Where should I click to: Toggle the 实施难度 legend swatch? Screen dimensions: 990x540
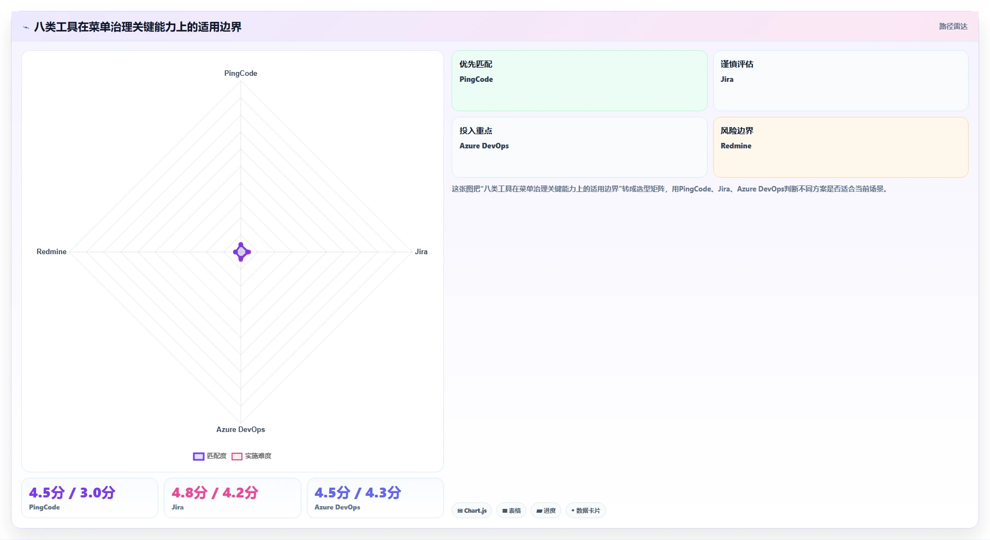pos(237,457)
